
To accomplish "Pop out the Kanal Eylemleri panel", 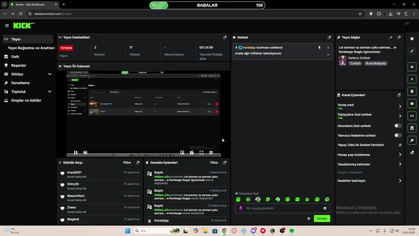I will (x=399, y=95).
